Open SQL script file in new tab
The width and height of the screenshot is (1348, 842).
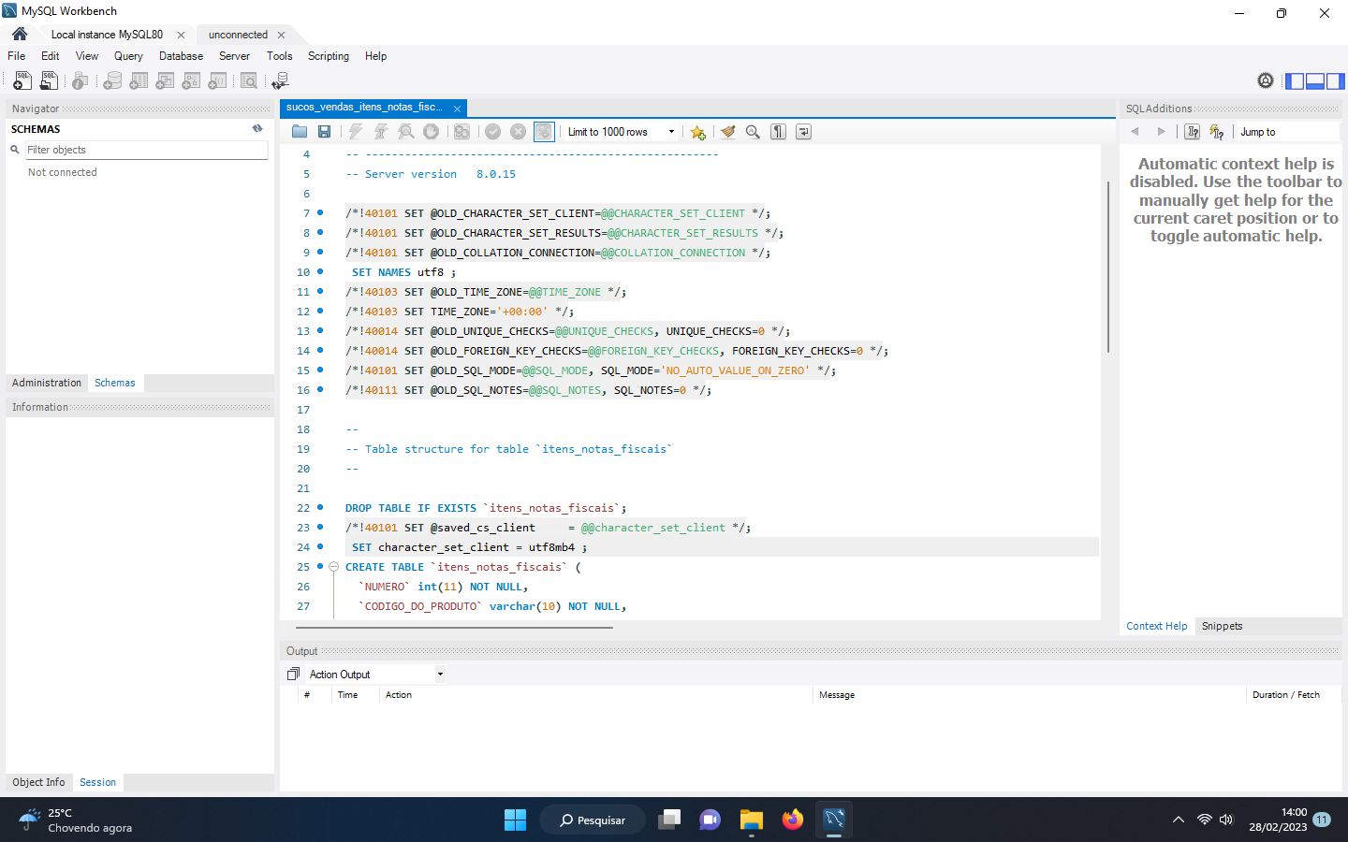tap(49, 81)
